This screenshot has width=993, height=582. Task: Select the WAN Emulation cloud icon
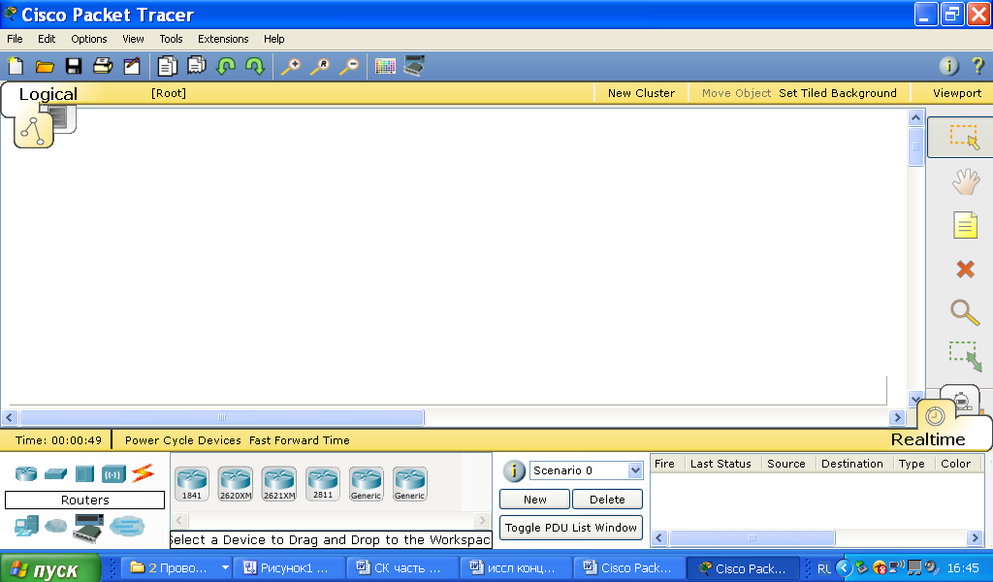coord(55,526)
